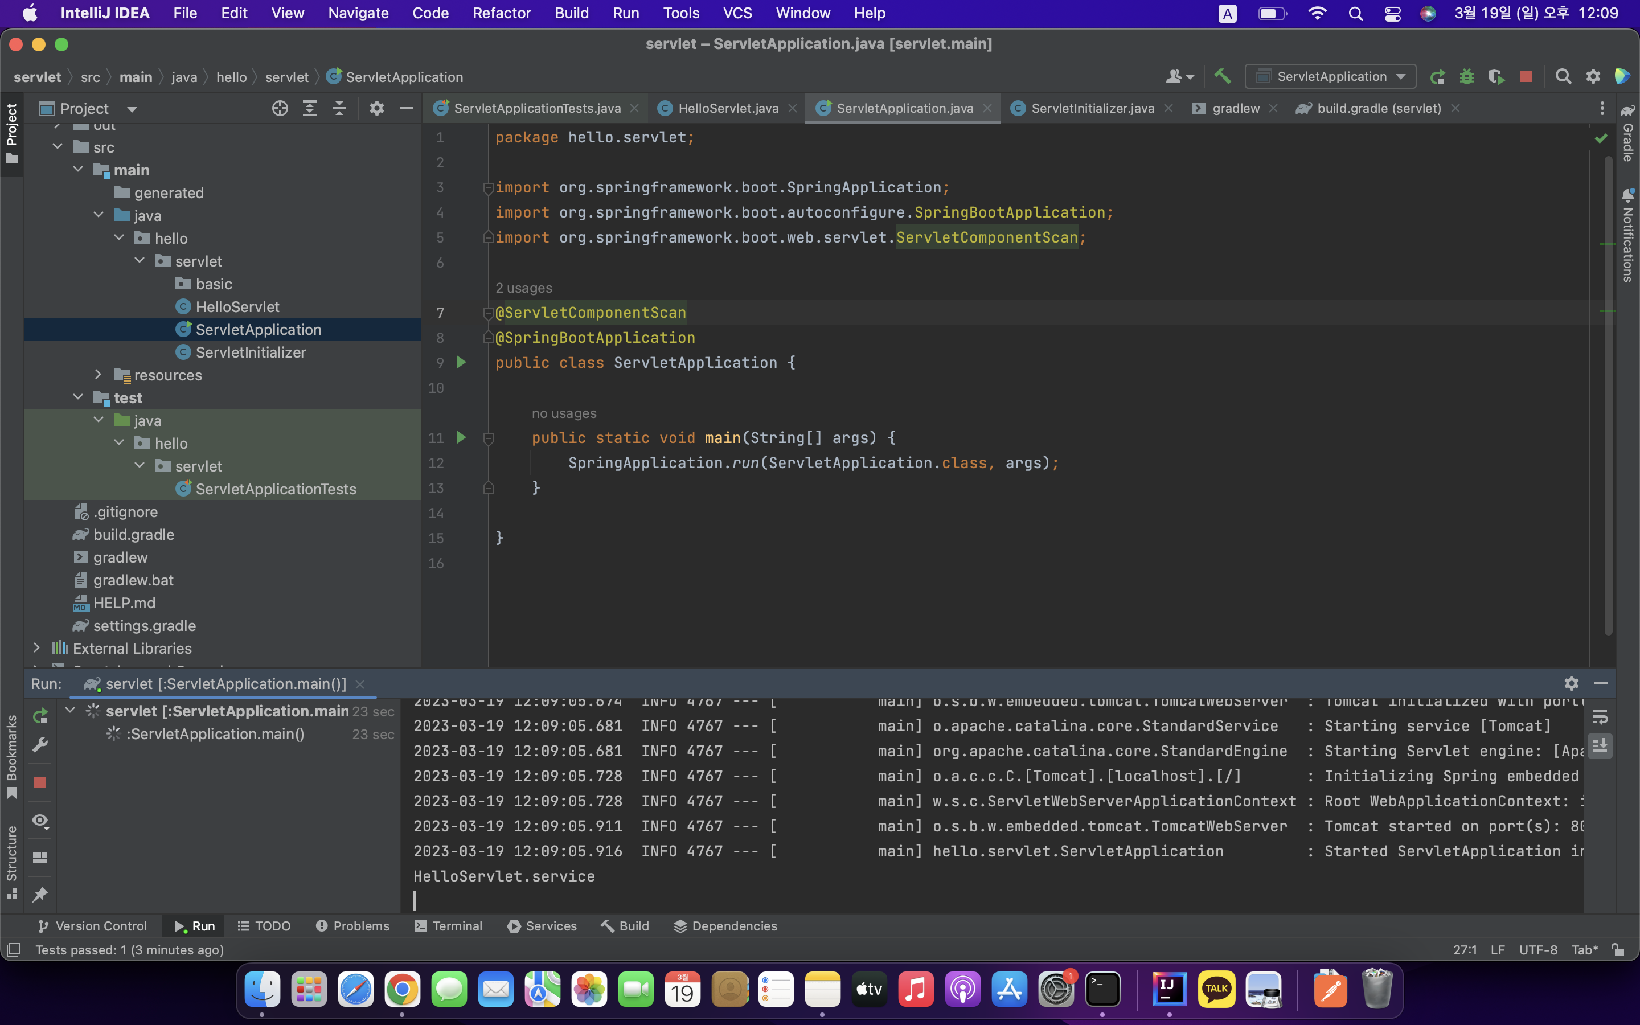Open editor tabs more options menu
The width and height of the screenshot is (1640, 1025).
point(1602,108)
